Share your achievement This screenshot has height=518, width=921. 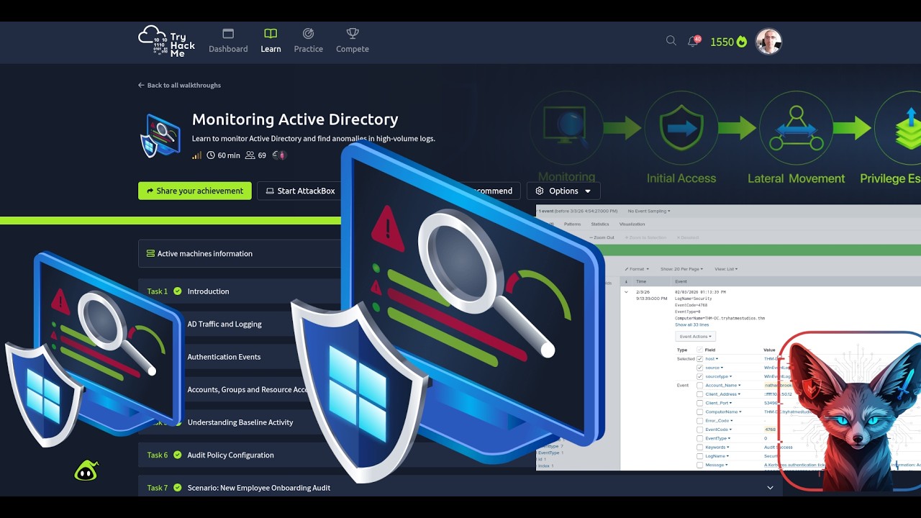point(195,191)
